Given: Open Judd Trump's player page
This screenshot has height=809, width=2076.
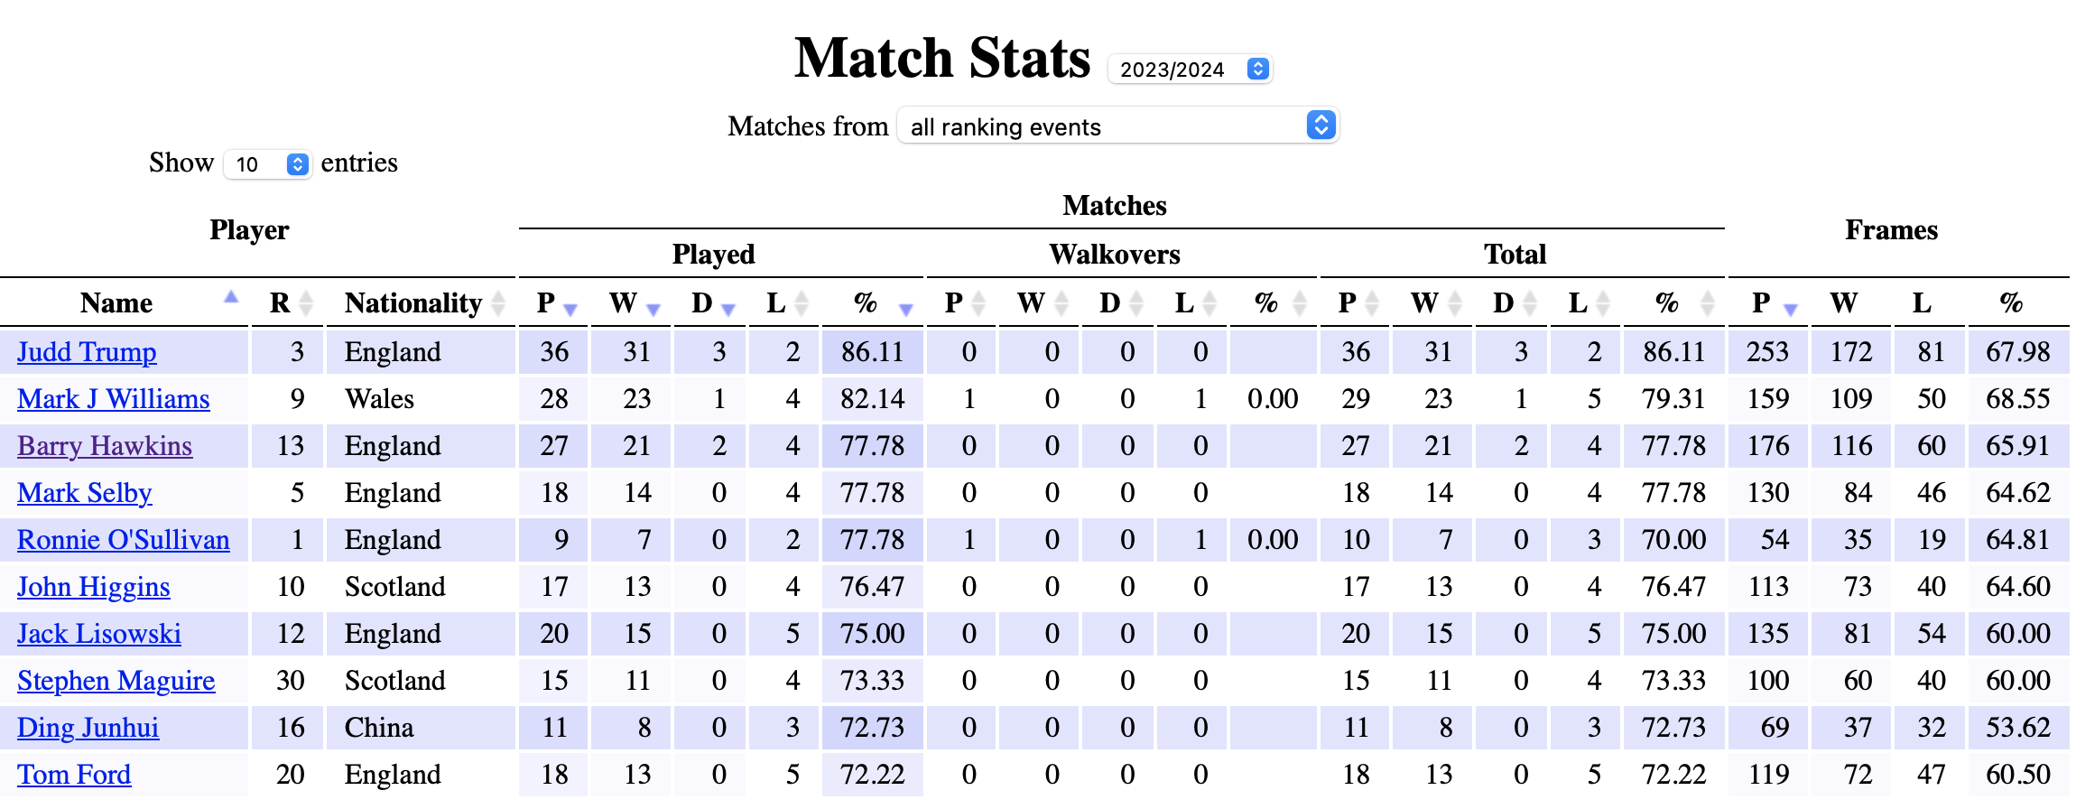Looking at the screenshot, I should [87, 352].
